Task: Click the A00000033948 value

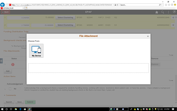Action: click(163, 17)
